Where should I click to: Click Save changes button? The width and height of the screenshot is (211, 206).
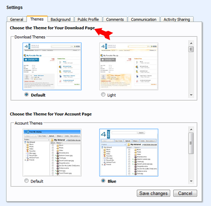click(153, 193)
